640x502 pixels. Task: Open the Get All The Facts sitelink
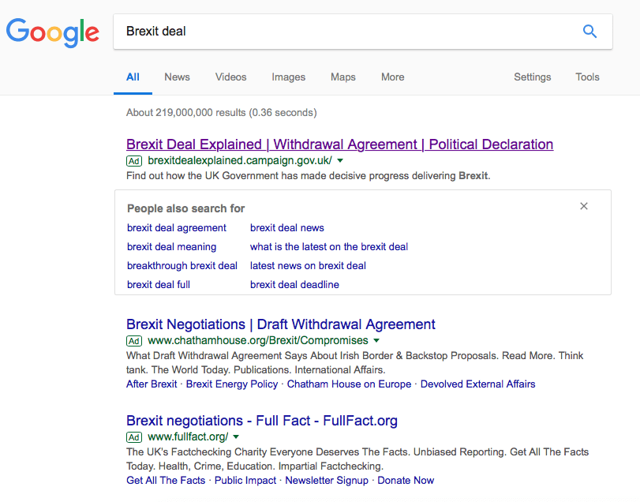click(x=166, y=481)
